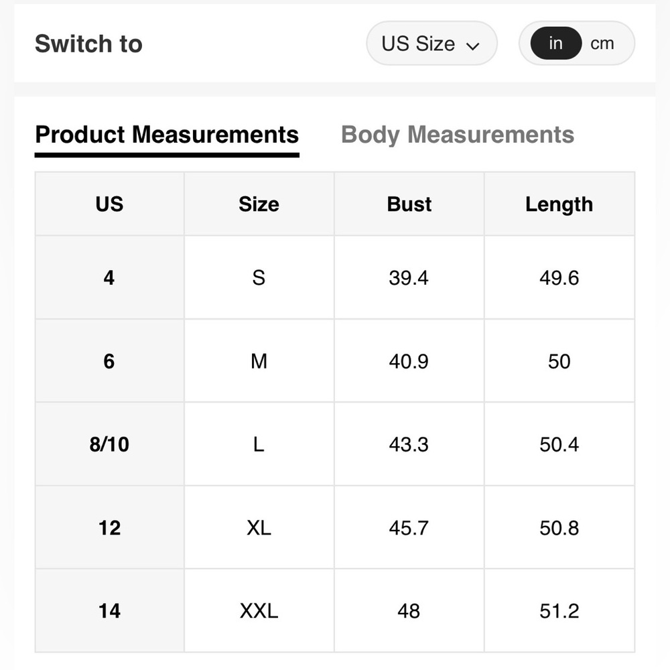The height and width of the screenshot is (670, 670).
Task: Select the Product Measurements tab
Action: tap(167, 135)
